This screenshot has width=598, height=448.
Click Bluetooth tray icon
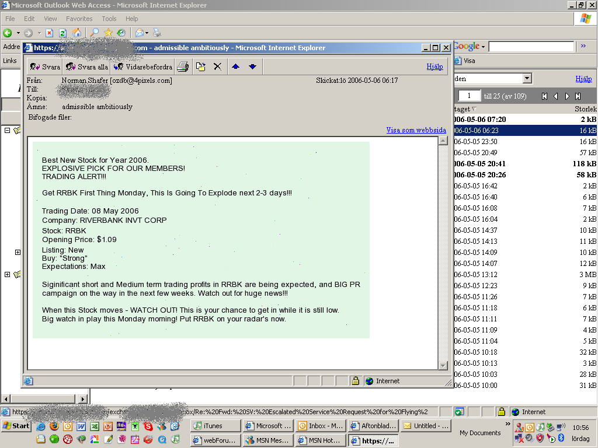561,437
